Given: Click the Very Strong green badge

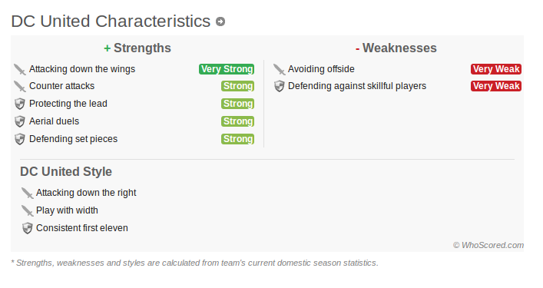Looking at the screenshot, I should pos(227,69).
